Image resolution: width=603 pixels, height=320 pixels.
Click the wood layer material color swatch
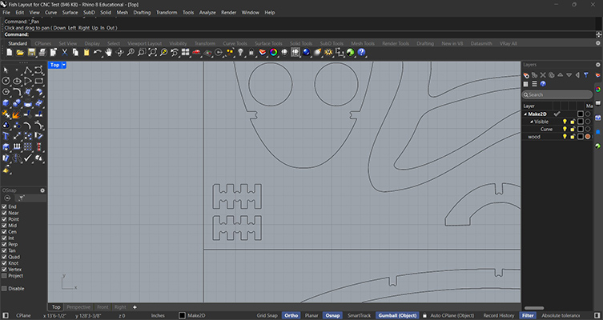(588, 137)
